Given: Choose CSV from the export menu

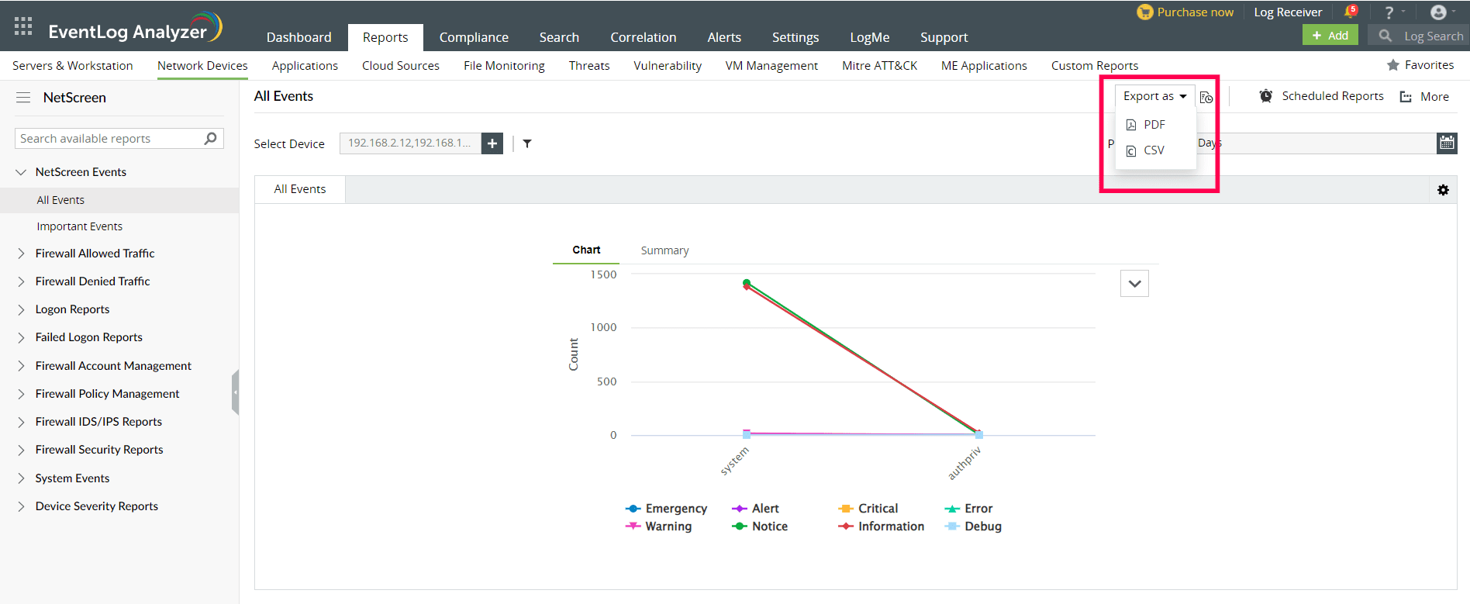Looking at the screenshot, I should click(1154, 150).
